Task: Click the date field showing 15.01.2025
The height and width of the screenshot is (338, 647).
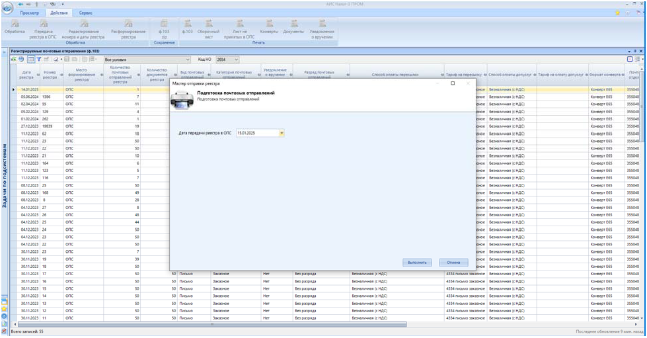Action: pyautogui.click(x=256, y=133)
